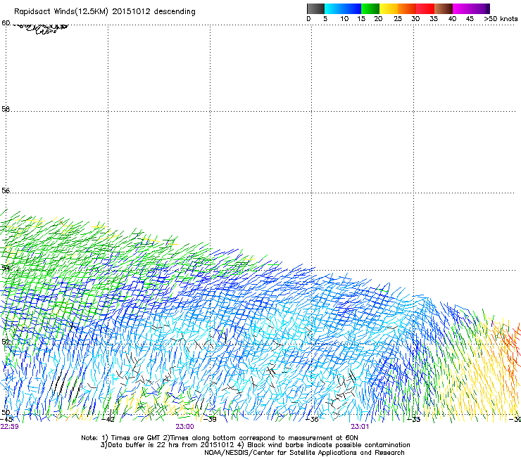The height and width of the screenshot is (457, 521).
Task: Click the purple time stamp '23:00'
Action: coord(184,427)
